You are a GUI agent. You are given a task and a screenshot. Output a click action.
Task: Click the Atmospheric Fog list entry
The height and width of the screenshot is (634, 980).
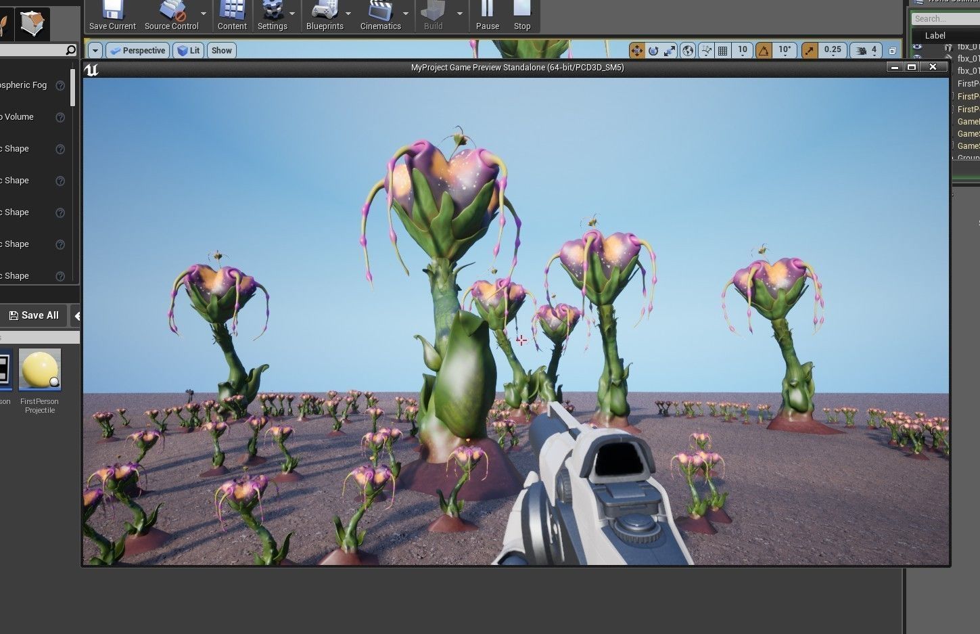point(23,85)
